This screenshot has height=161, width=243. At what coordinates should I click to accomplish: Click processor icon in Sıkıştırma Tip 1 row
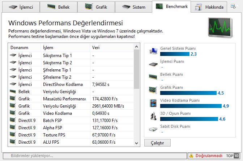click(x=13, y=55)
